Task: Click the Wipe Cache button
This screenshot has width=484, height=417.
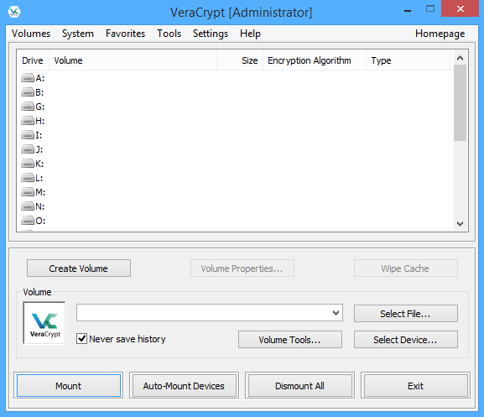Action: tap(406, 268)
